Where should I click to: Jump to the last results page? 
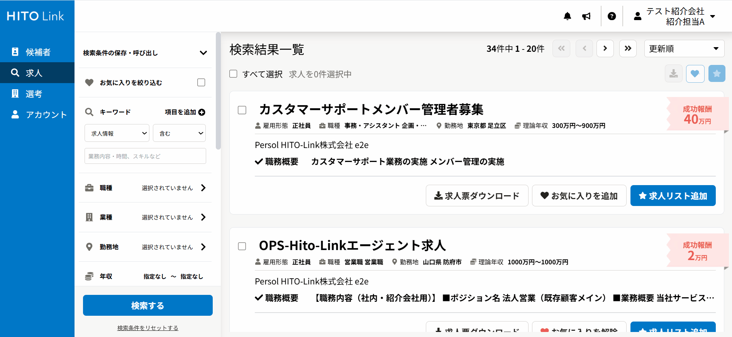[628, 49]
